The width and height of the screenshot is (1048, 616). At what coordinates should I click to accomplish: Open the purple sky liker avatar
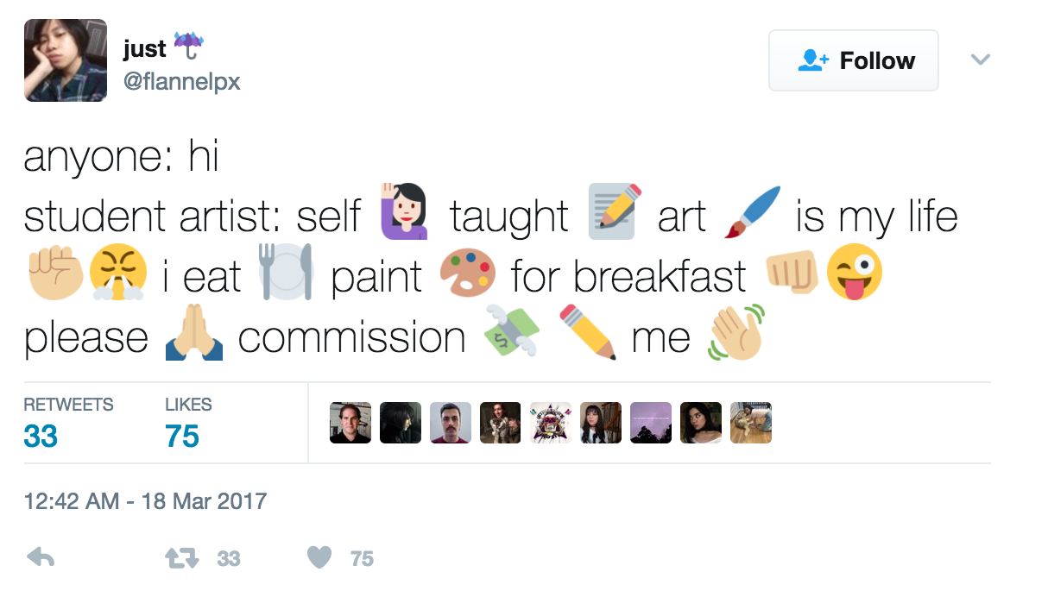click(651, 423)
